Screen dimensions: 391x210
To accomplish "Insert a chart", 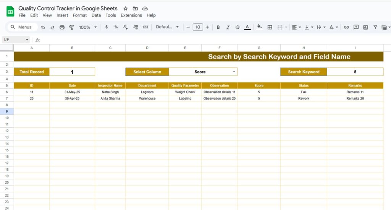I will (x=365, y=27).
